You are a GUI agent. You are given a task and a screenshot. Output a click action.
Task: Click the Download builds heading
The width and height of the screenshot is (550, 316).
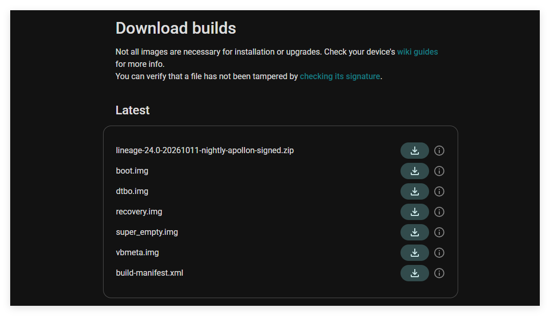coord(176,28)
